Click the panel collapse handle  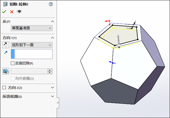pyautogui.click(x=58, y=103)
